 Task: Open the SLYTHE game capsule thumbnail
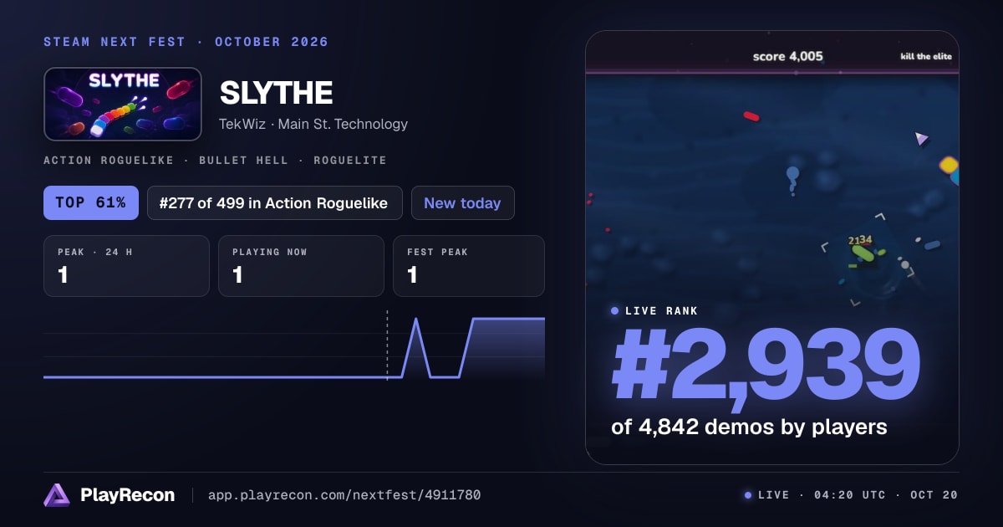pyautogui.click(x=123, y=104)
